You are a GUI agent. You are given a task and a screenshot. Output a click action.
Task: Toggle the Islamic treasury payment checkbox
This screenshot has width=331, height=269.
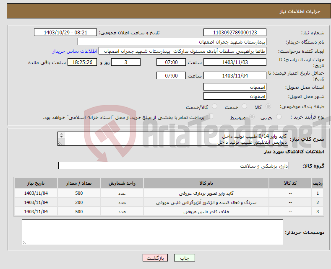click(211, 116)
